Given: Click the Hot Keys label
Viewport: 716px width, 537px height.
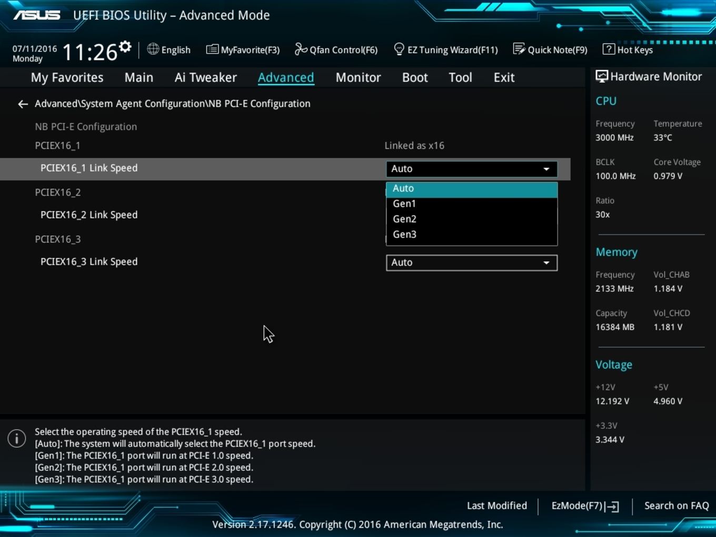Looking at the screenshot, I should (x=635, y=50).
